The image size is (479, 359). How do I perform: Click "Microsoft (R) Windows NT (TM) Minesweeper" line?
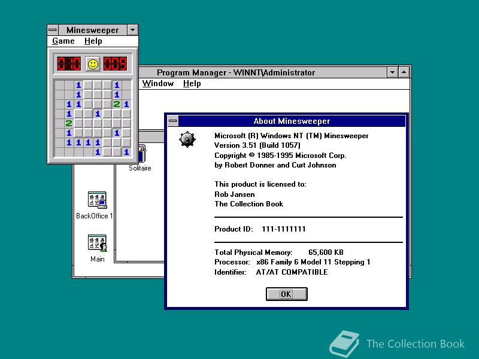click(x=291, y=136)
